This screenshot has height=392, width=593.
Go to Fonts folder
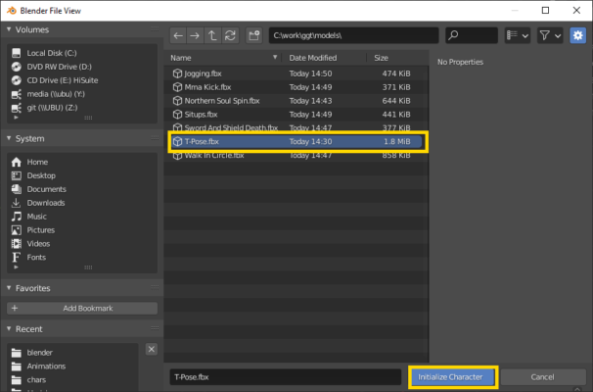pos(82,258)
